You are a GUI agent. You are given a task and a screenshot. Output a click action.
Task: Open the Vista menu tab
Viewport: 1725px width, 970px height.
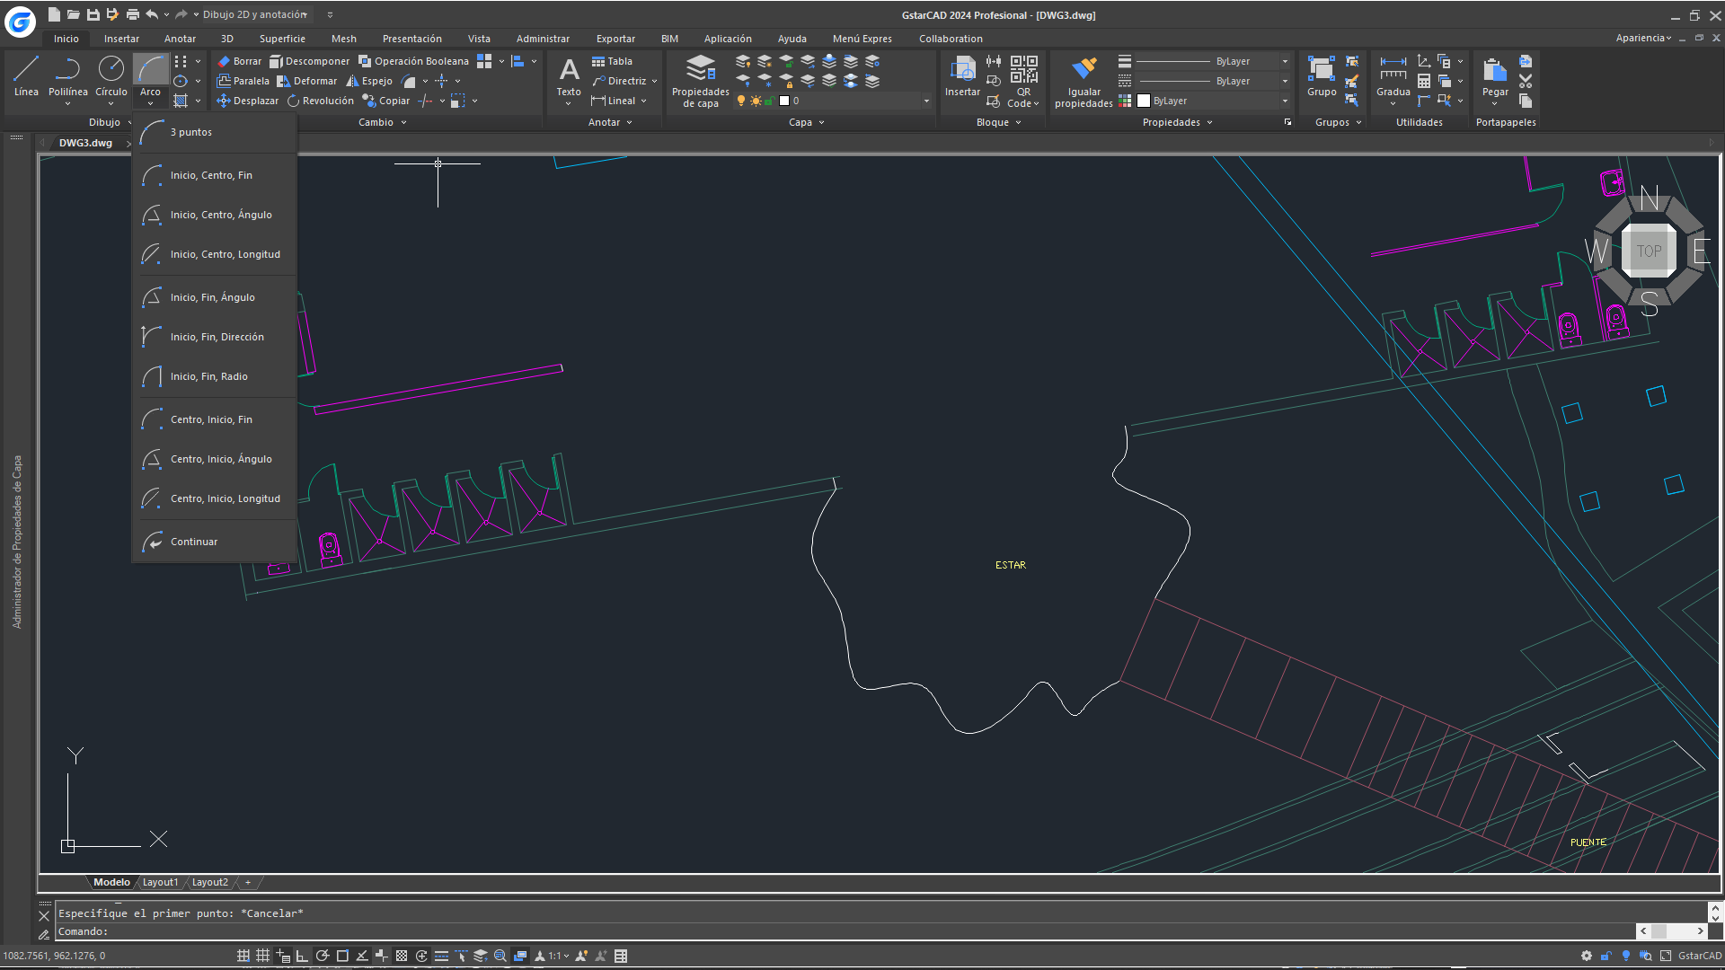pos(479,39)
